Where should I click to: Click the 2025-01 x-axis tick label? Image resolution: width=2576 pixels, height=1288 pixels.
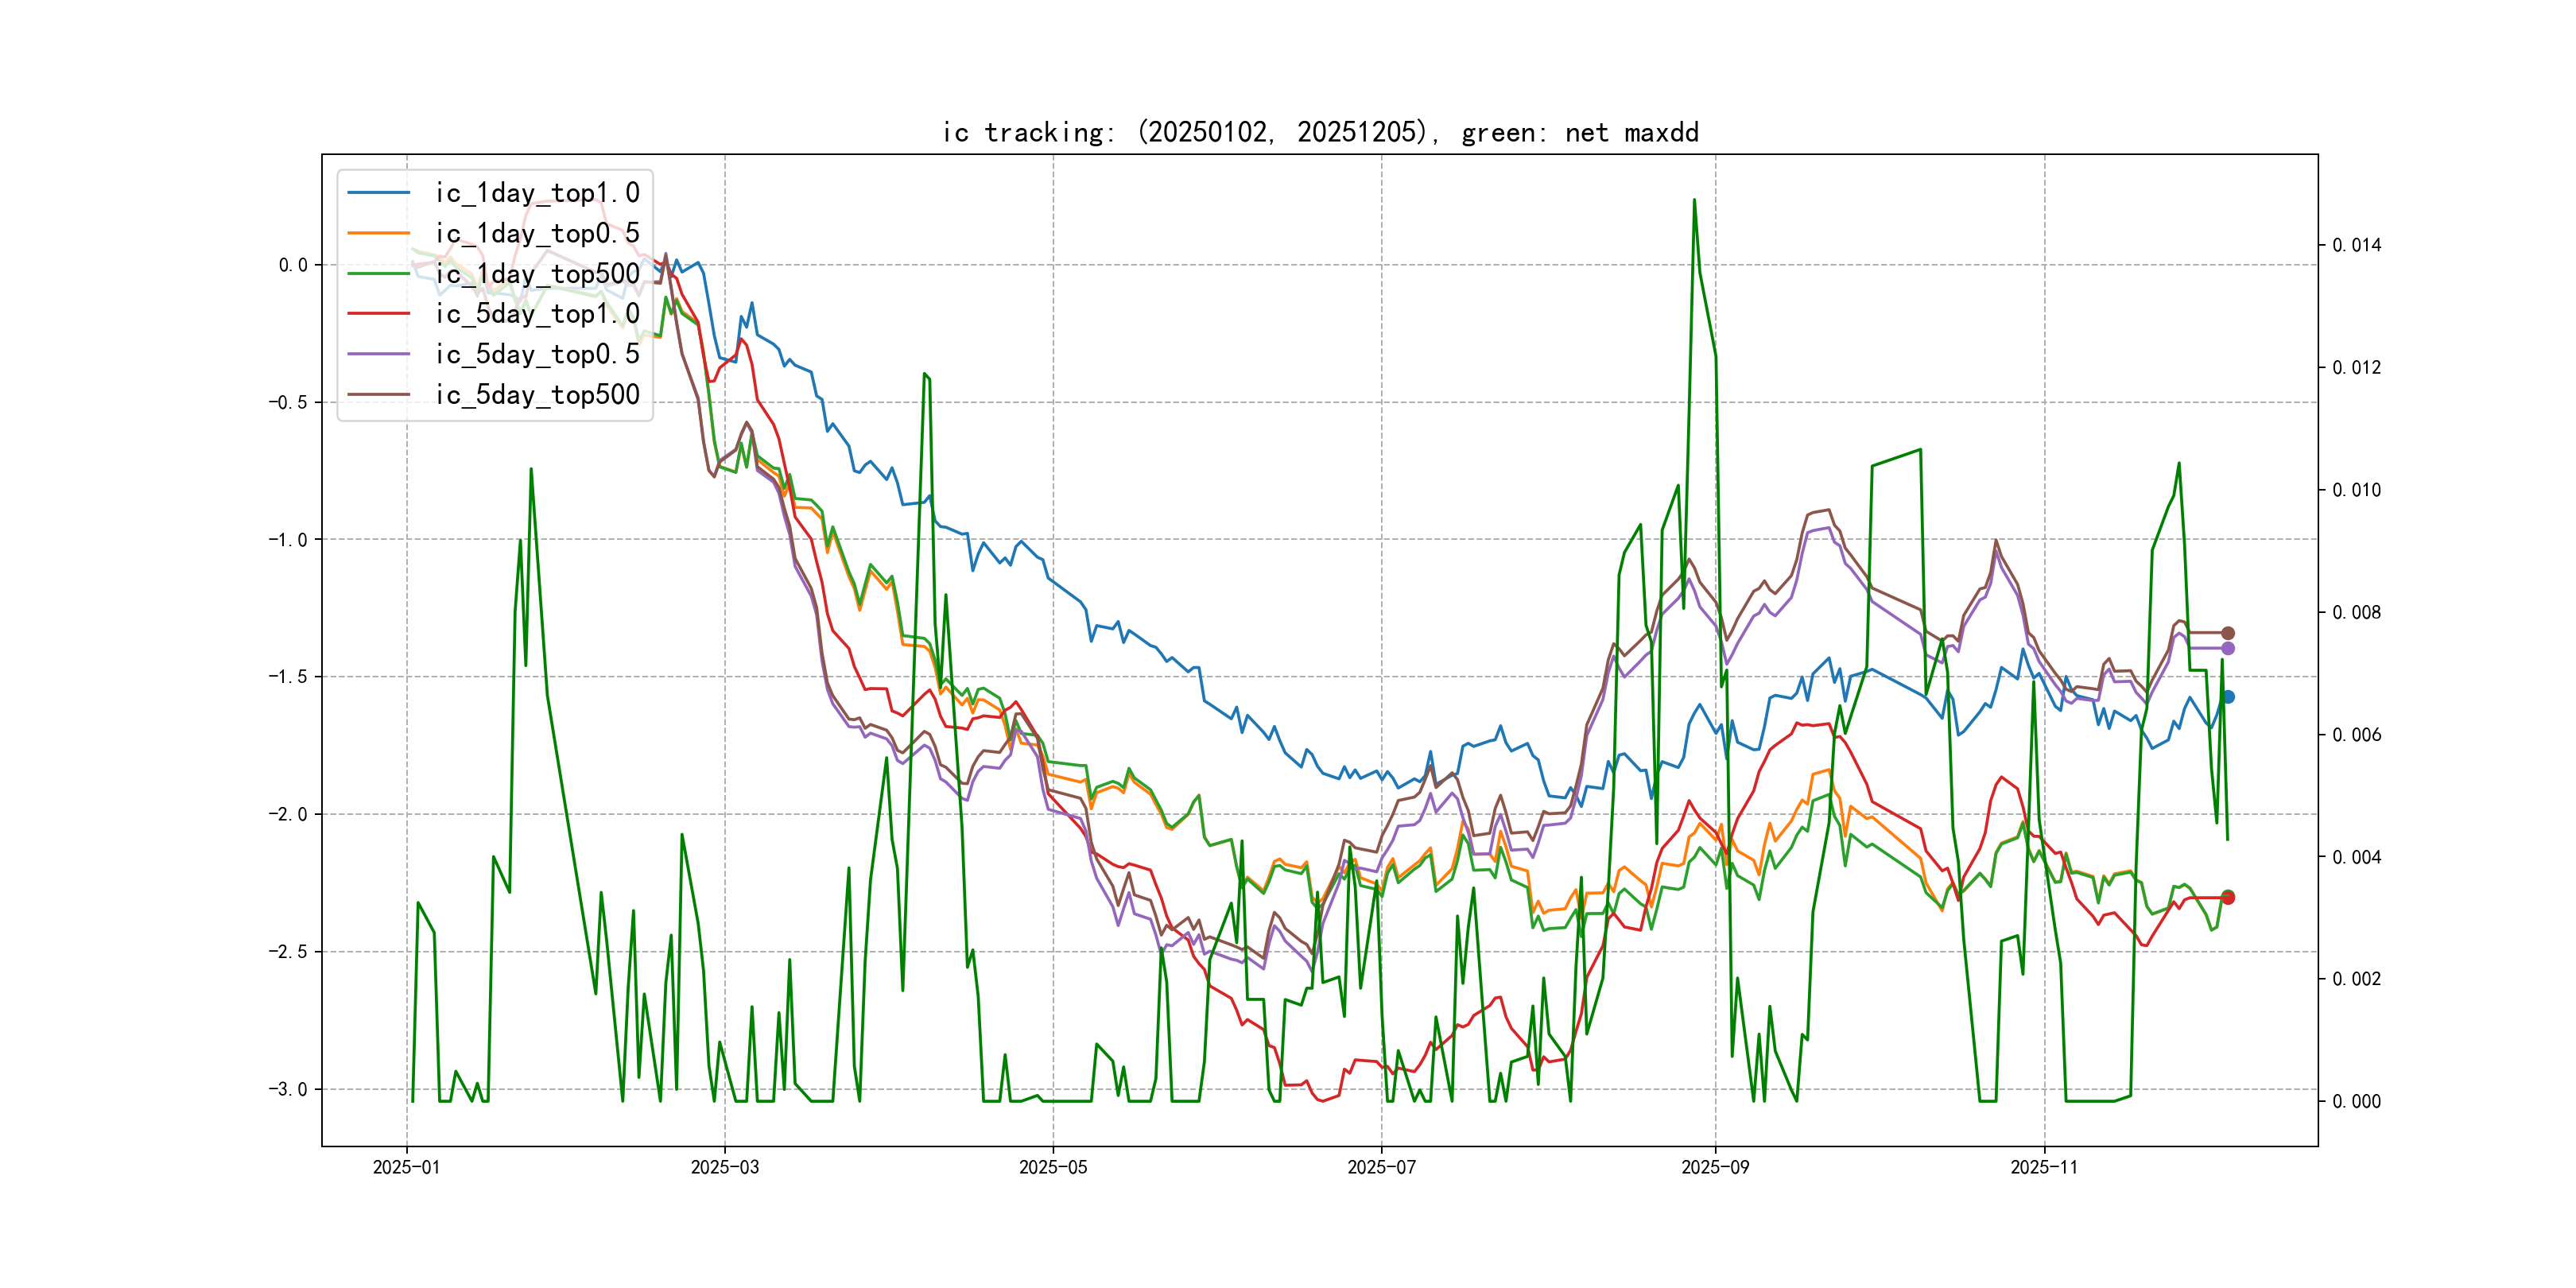406,1167
